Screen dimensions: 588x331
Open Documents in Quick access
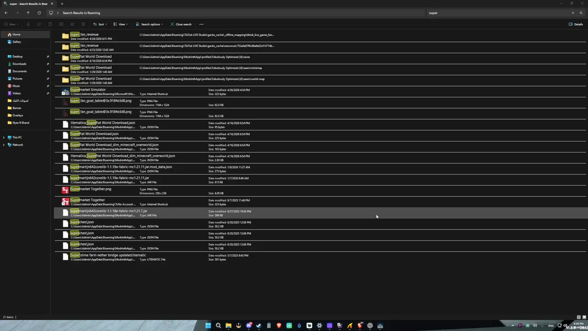[19, 71]
